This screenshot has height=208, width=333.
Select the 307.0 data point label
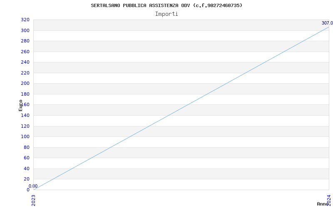point(327,23)
